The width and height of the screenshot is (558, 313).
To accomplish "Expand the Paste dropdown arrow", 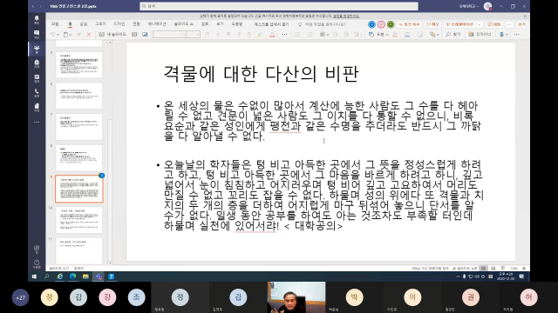I will point(71,35).
